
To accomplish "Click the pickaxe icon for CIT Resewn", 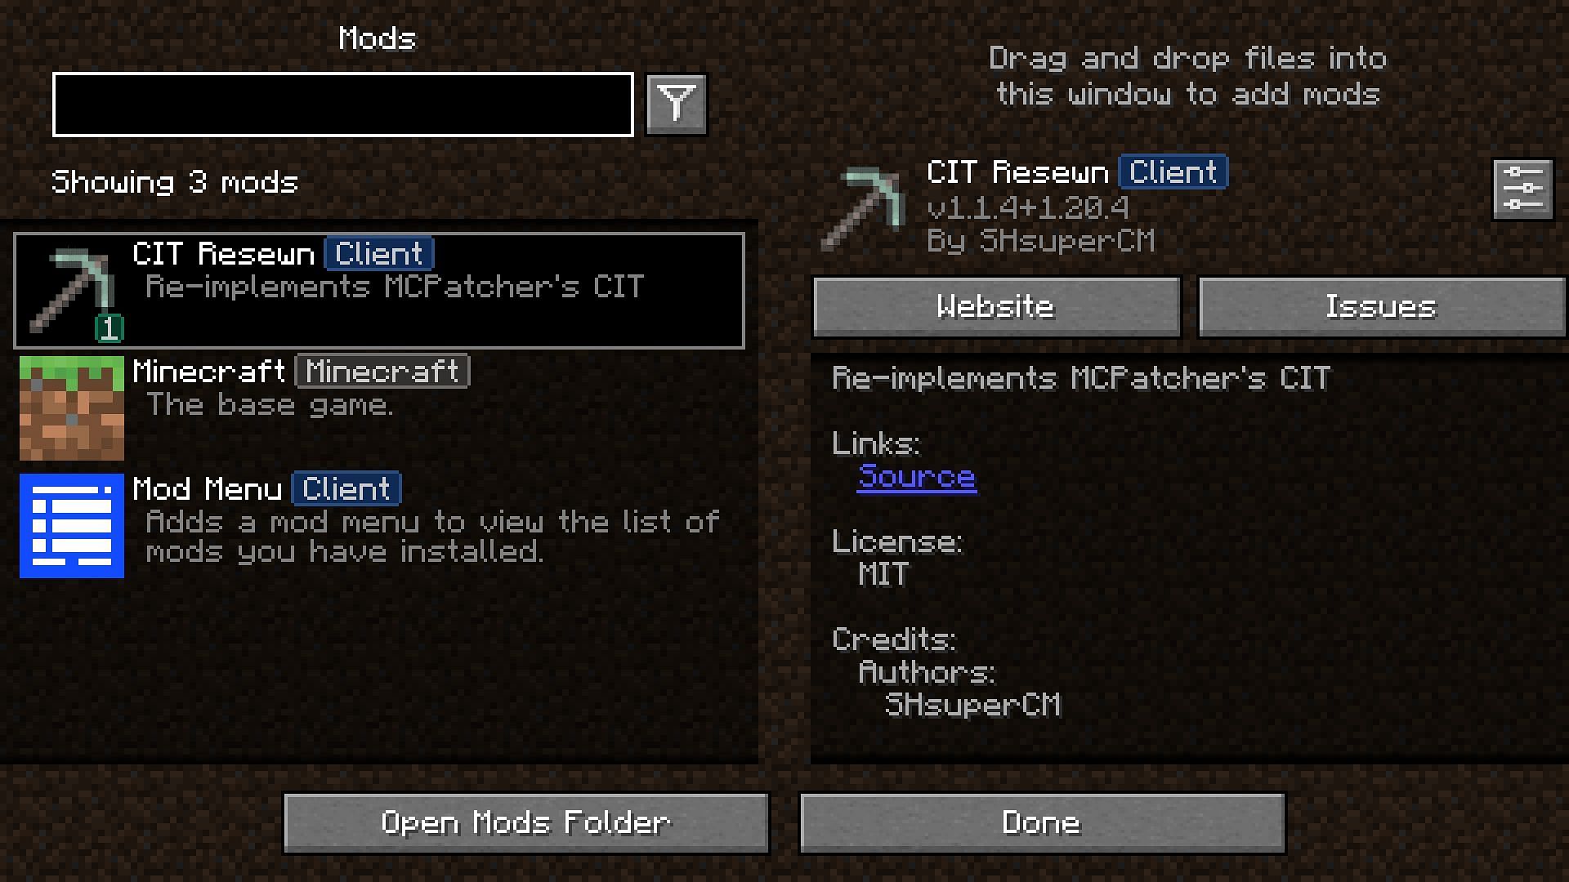I will coord(70,285).
